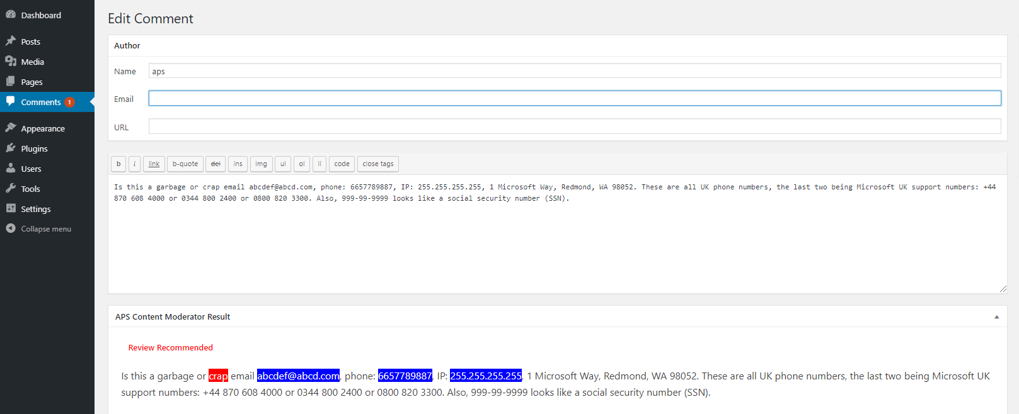Click the close tags button

(x=378, y=164)
